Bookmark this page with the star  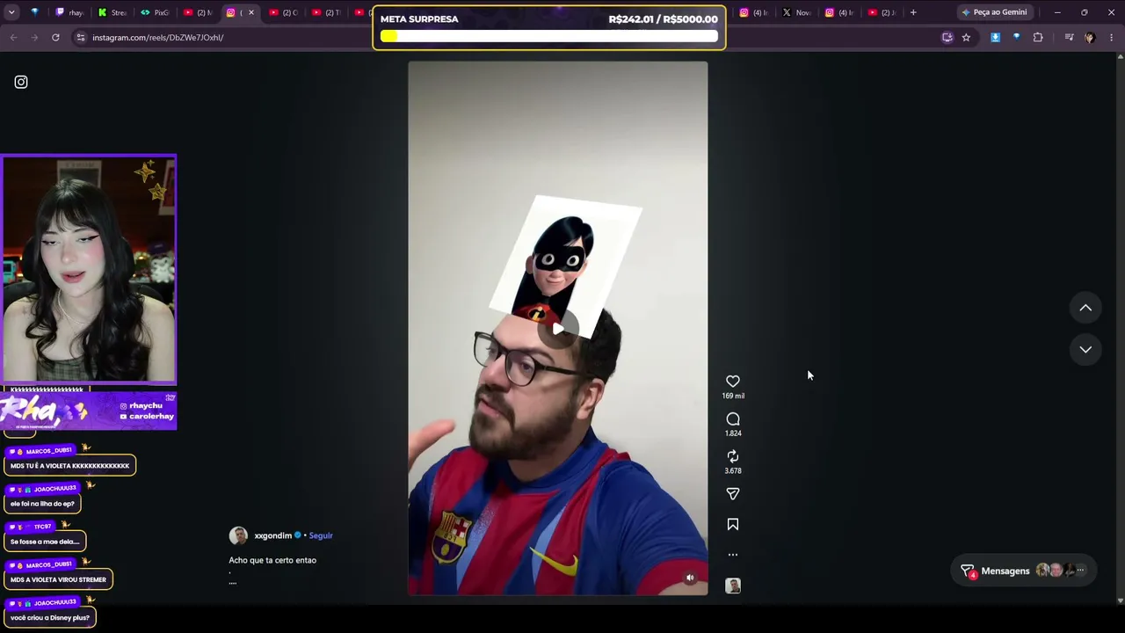[x=966, y=38]
